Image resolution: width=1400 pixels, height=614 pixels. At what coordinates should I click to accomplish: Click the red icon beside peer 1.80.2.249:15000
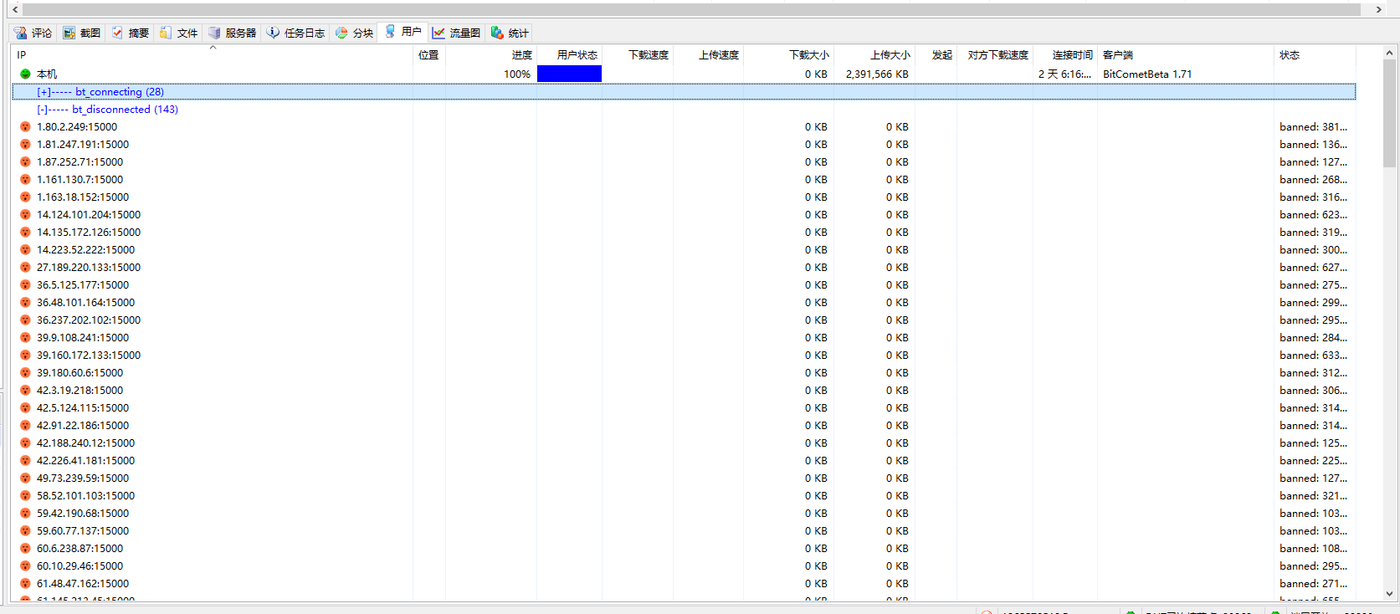(25, 127)
